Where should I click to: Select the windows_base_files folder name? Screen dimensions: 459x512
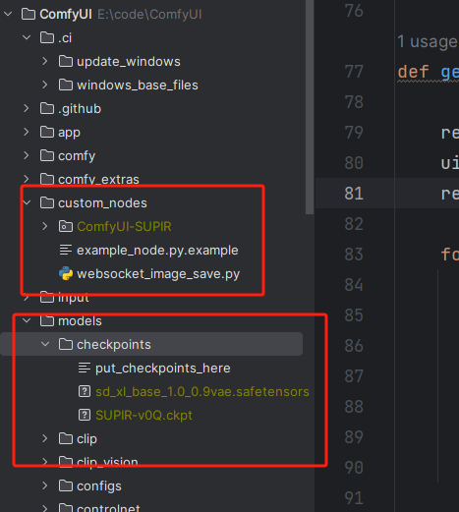(x=138, y=85)
